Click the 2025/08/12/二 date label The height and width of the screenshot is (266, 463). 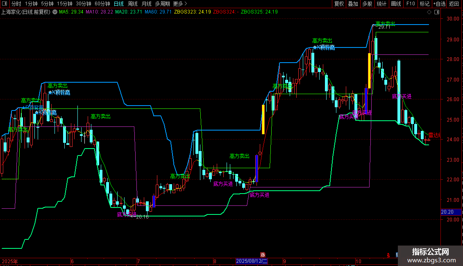coord(252,261)
